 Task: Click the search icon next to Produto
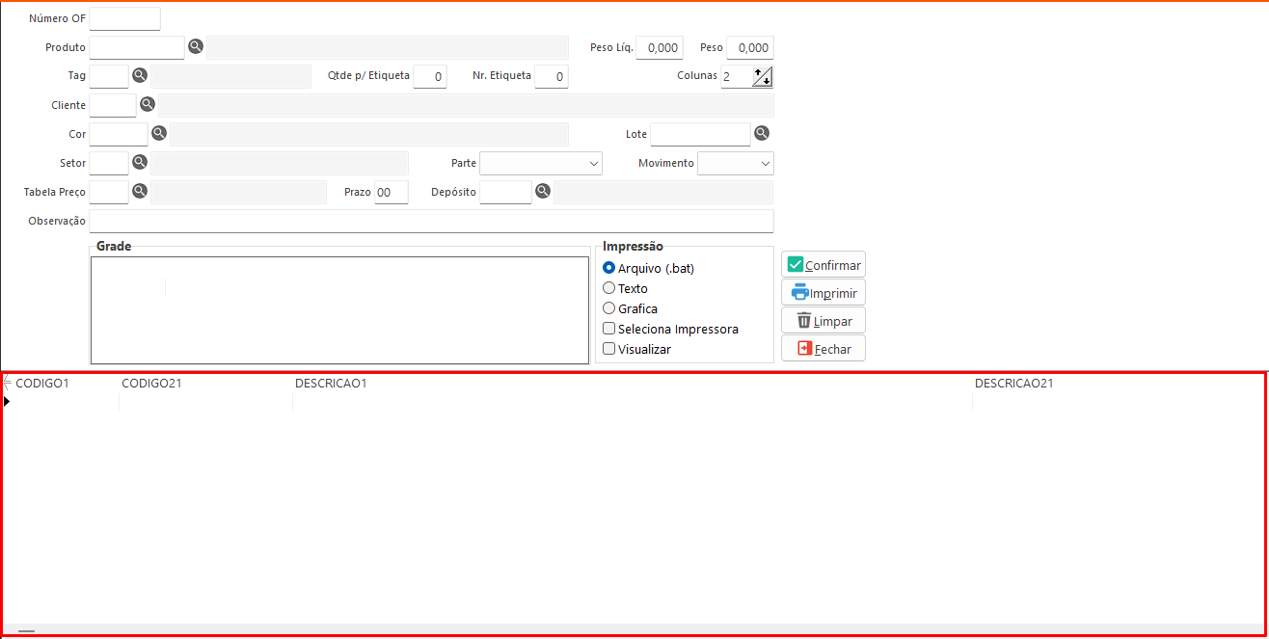pyautogui.click(x=196, y=46)
